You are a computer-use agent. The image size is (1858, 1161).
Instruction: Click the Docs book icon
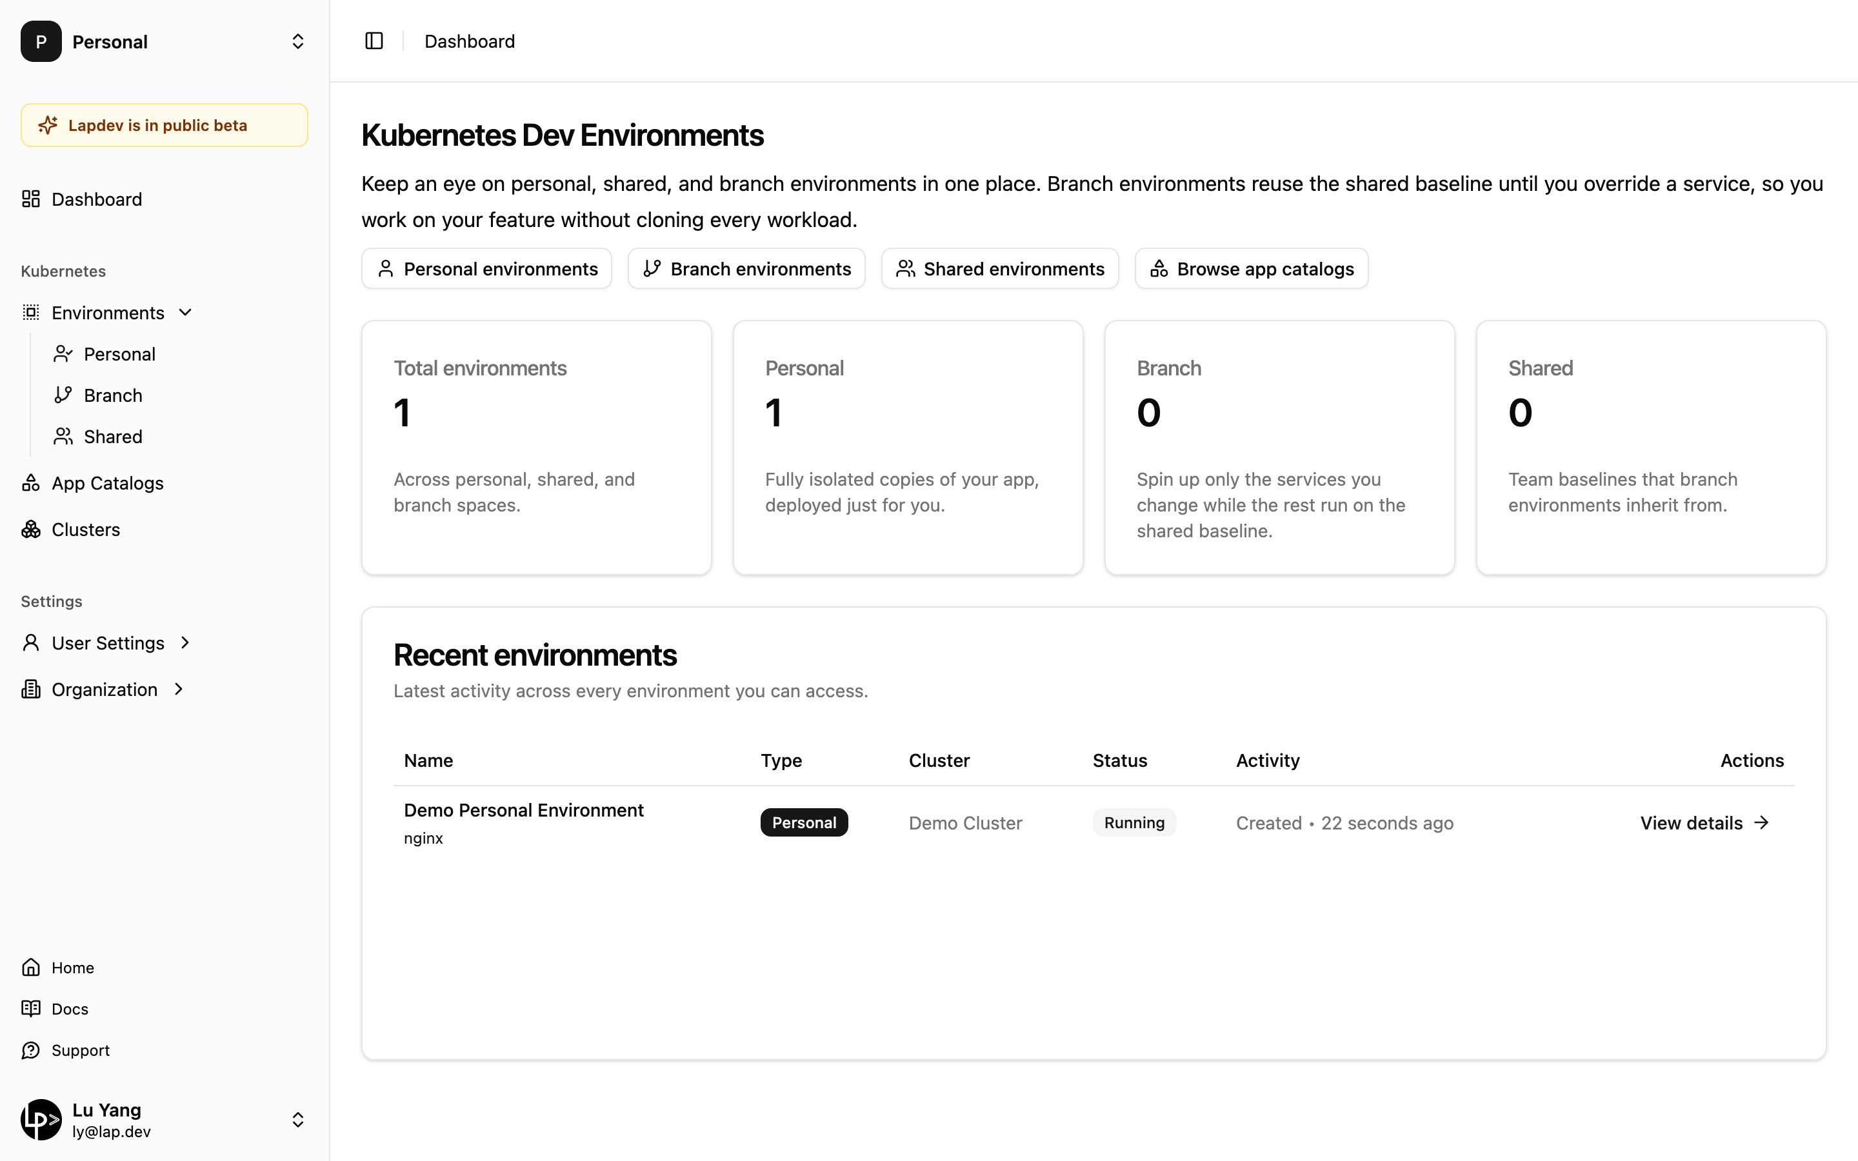click(31, 1009)
